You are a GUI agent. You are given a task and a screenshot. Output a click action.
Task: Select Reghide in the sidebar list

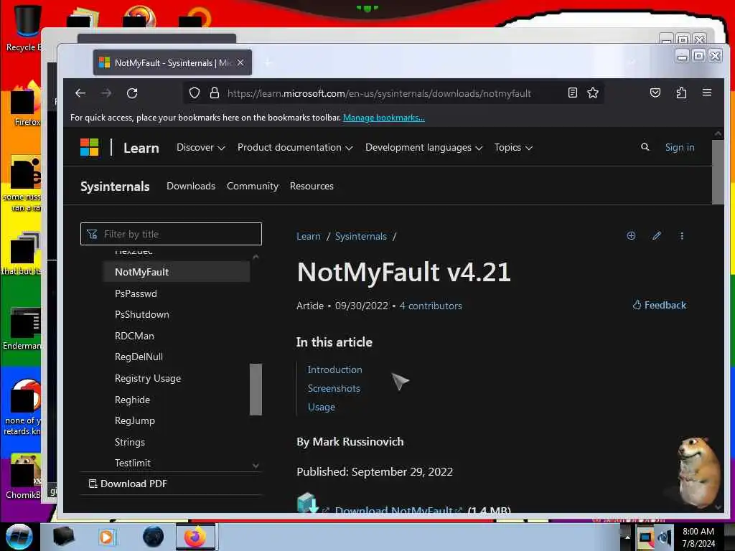(x=132, y=400)
